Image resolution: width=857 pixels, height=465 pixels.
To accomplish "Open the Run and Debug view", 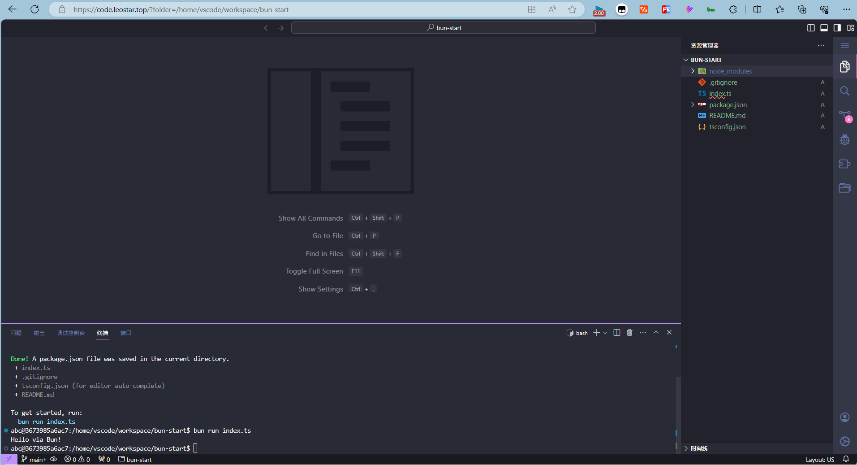I will [x=844, y=139].
